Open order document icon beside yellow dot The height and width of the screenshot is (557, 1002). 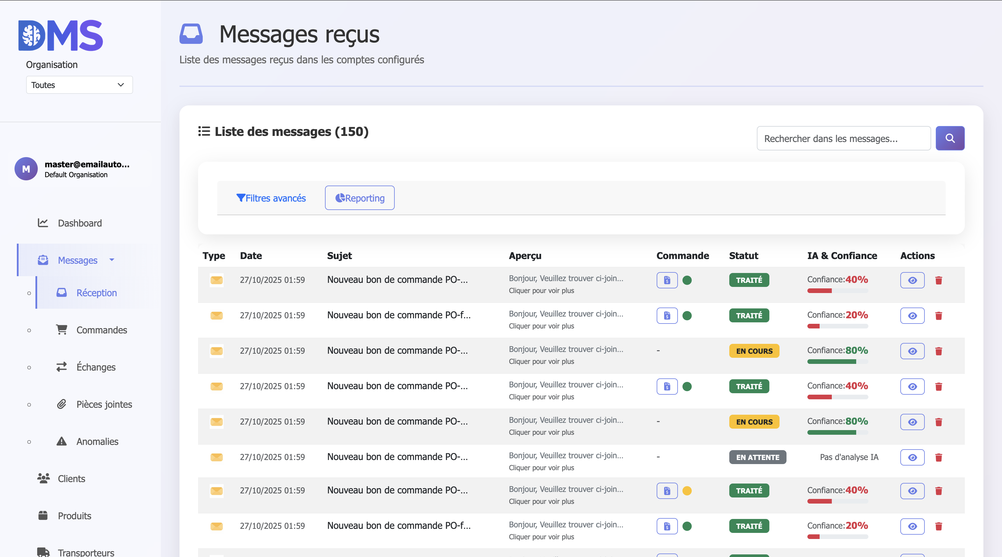(667, 491)
